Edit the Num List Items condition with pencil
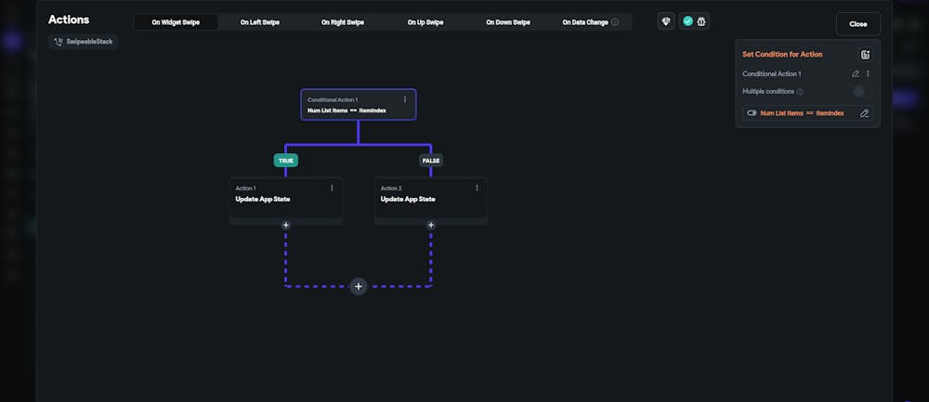The height and width of the screenshot is (402, 929). (x=864, y=113)
